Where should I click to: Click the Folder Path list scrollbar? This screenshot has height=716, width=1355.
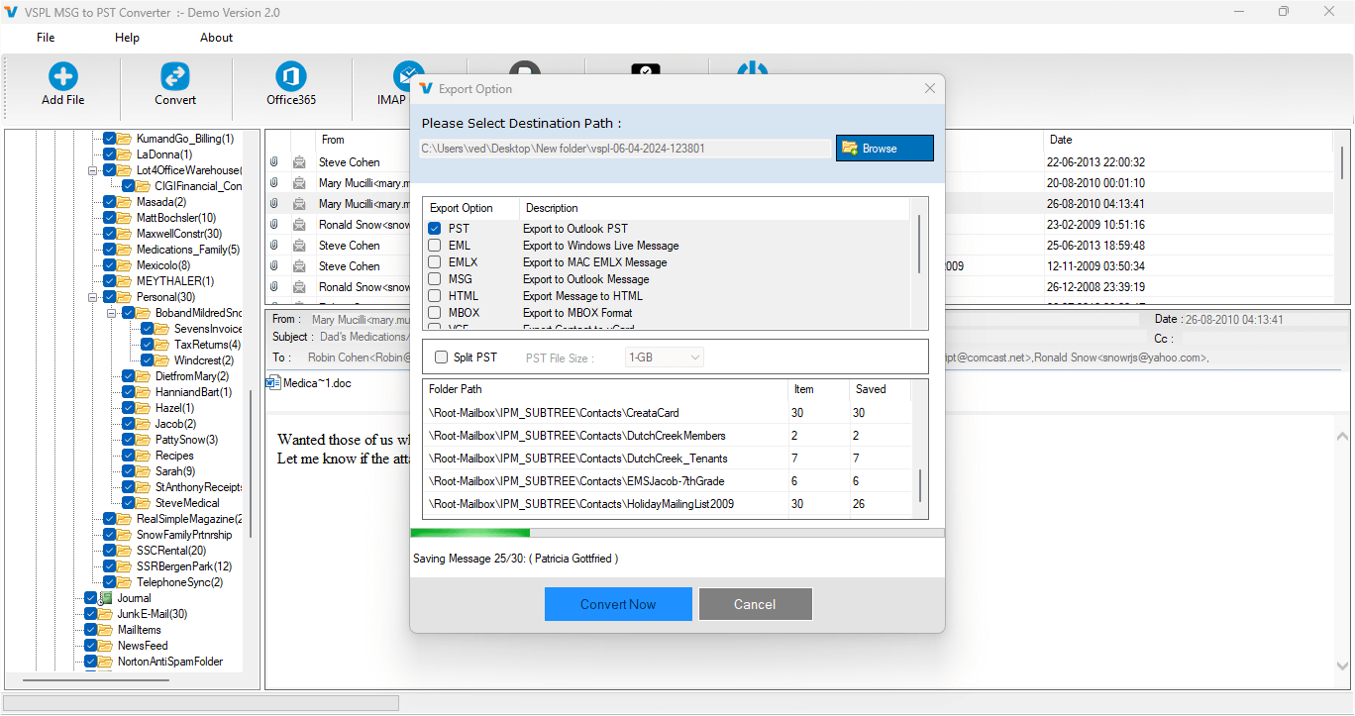pos(920,485)
